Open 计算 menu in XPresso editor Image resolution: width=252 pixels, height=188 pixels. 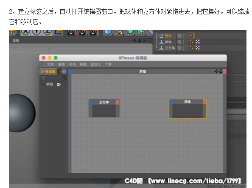click(108, 64)
